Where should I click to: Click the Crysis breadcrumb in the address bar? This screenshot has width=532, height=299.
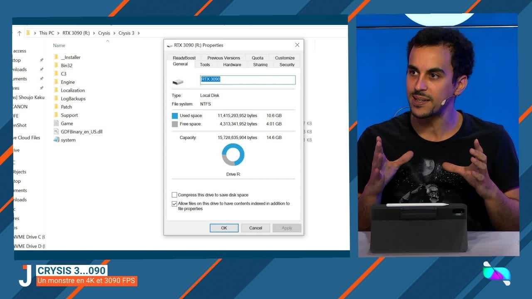104,33
